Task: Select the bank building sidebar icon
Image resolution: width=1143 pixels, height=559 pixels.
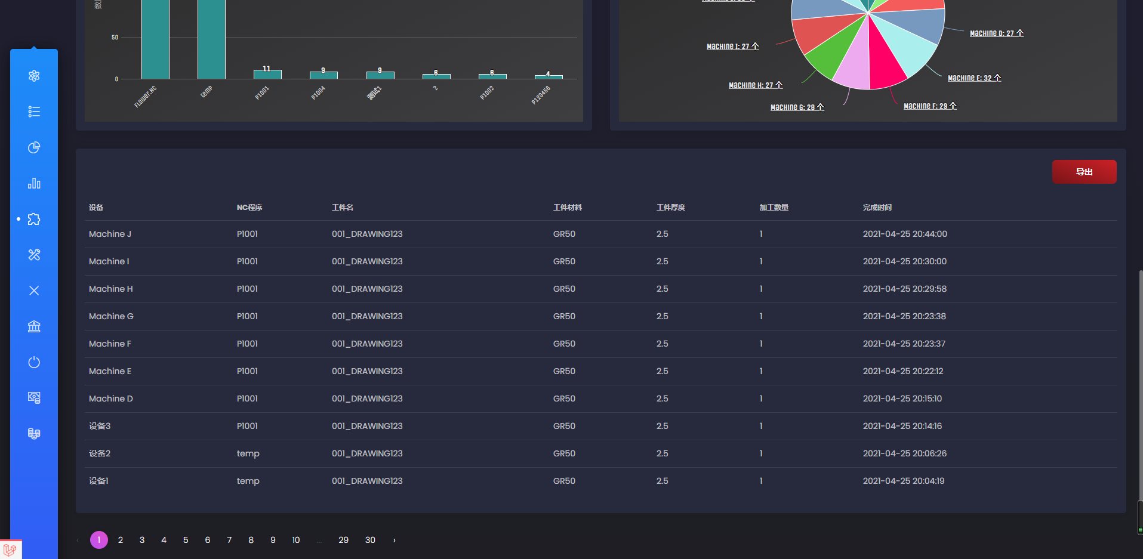Action: tap(34, 326)
